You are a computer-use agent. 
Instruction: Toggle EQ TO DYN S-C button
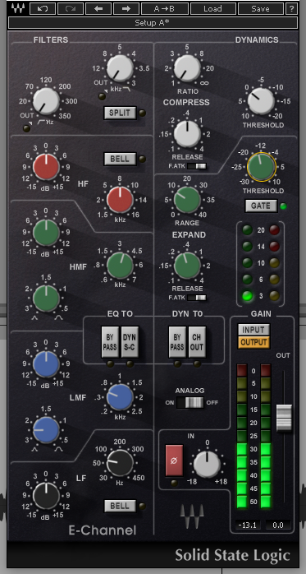click(x=130, y=341)
